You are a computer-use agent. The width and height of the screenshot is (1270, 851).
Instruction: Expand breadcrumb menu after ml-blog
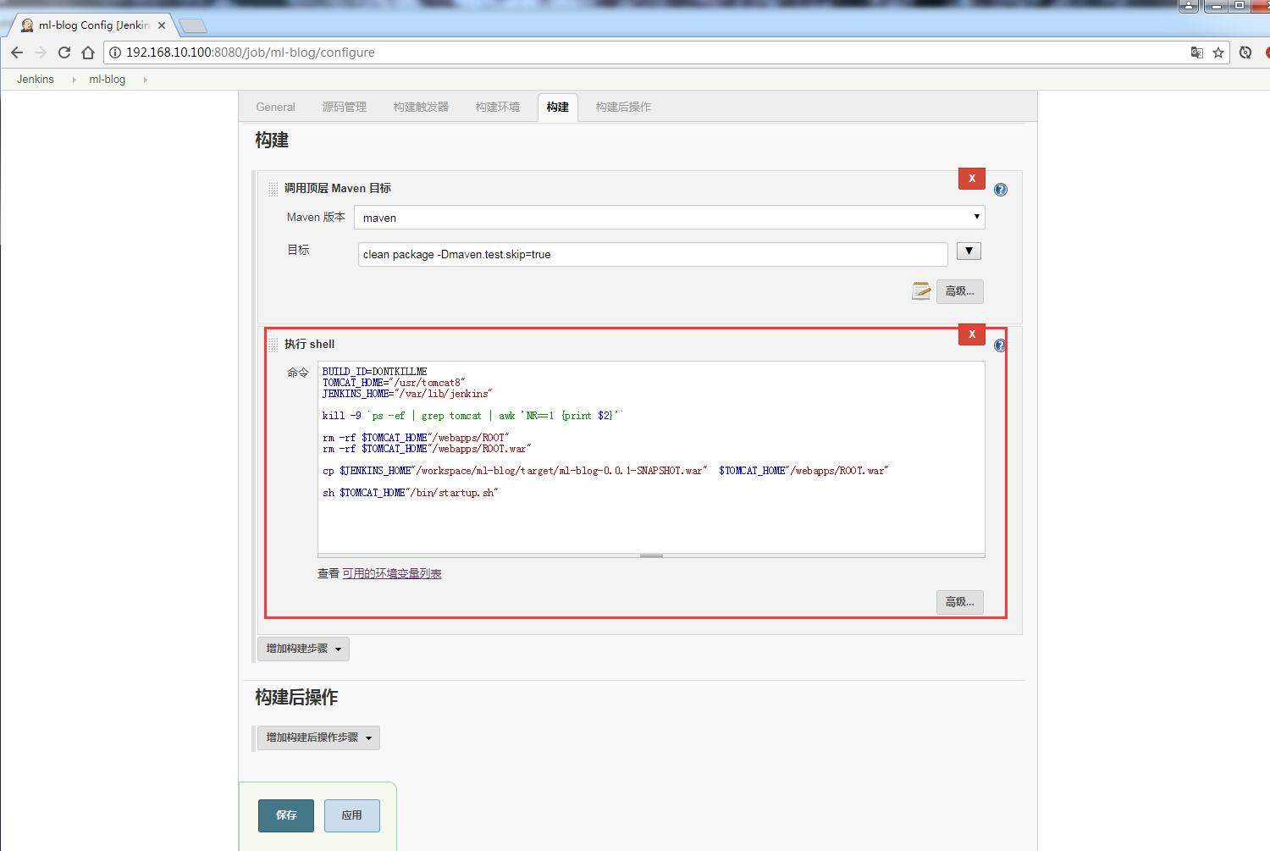145,80
